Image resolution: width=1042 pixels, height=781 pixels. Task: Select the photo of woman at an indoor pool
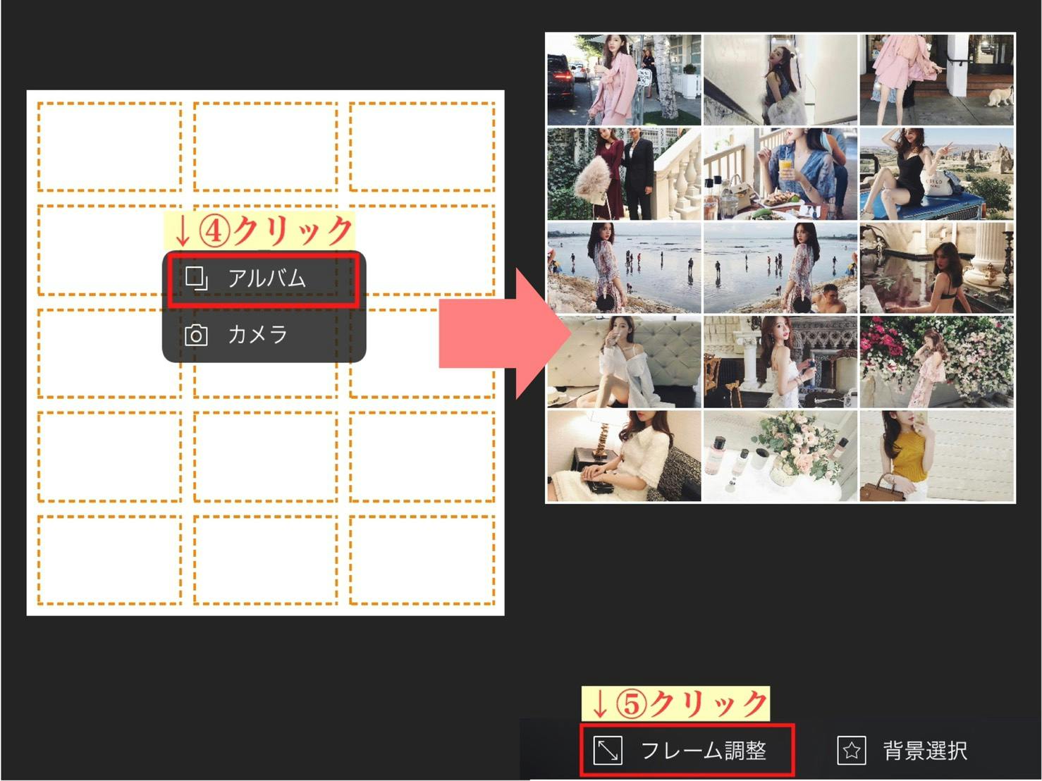(937, 268)
